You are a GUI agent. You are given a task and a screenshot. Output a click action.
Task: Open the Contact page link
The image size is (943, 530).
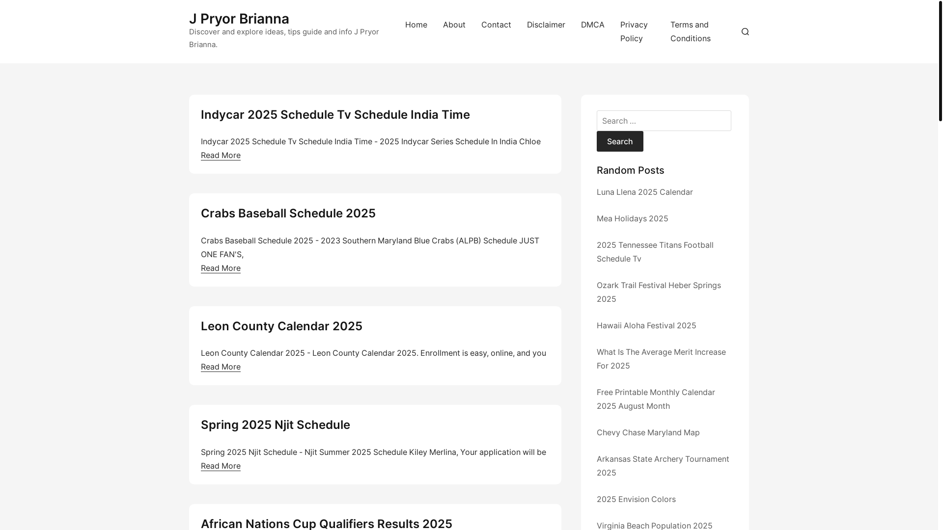(x=496, y=25)
